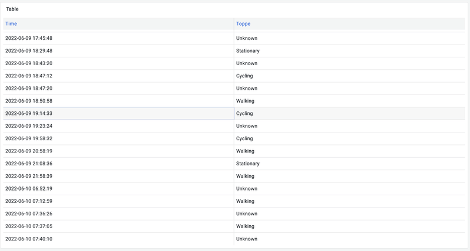Click the Cycling value in the highlighted row
This screenshot has height=251, width=470.
pyautogui.click(x=244, y=113)
